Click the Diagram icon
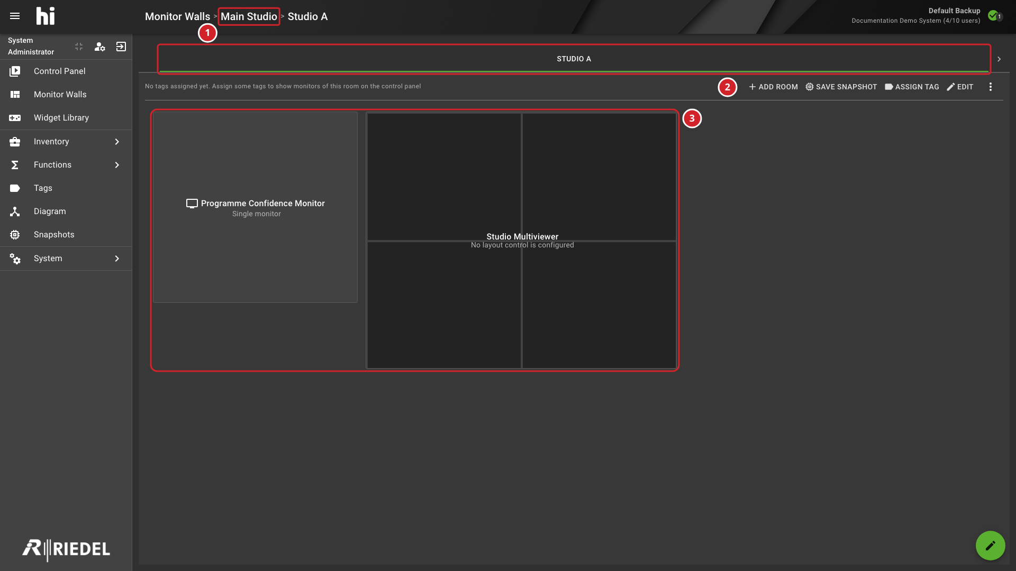Viewport: 1016px width, 571px height. pos(15,211)
